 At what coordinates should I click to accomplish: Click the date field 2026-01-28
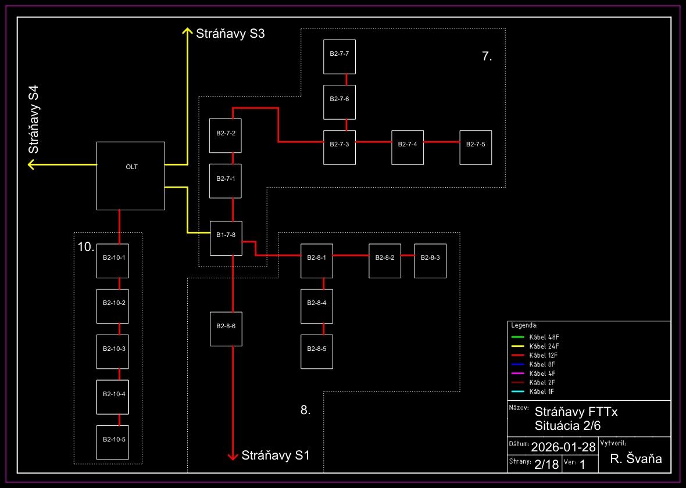[563, 447]
